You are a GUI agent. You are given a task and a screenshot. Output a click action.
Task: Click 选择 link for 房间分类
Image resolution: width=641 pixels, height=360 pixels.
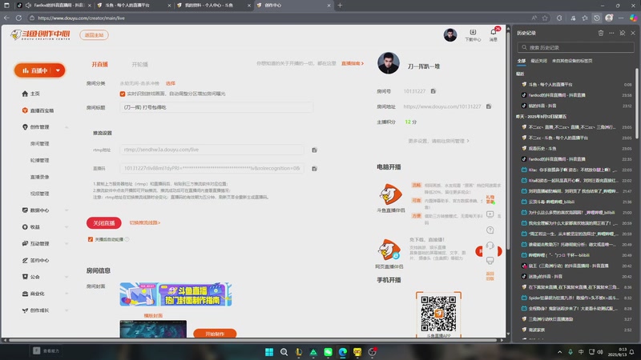[171, 83]
